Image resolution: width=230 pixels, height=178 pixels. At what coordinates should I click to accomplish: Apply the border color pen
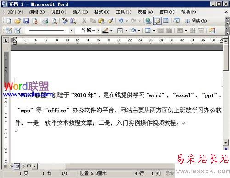tap(105, 30)
